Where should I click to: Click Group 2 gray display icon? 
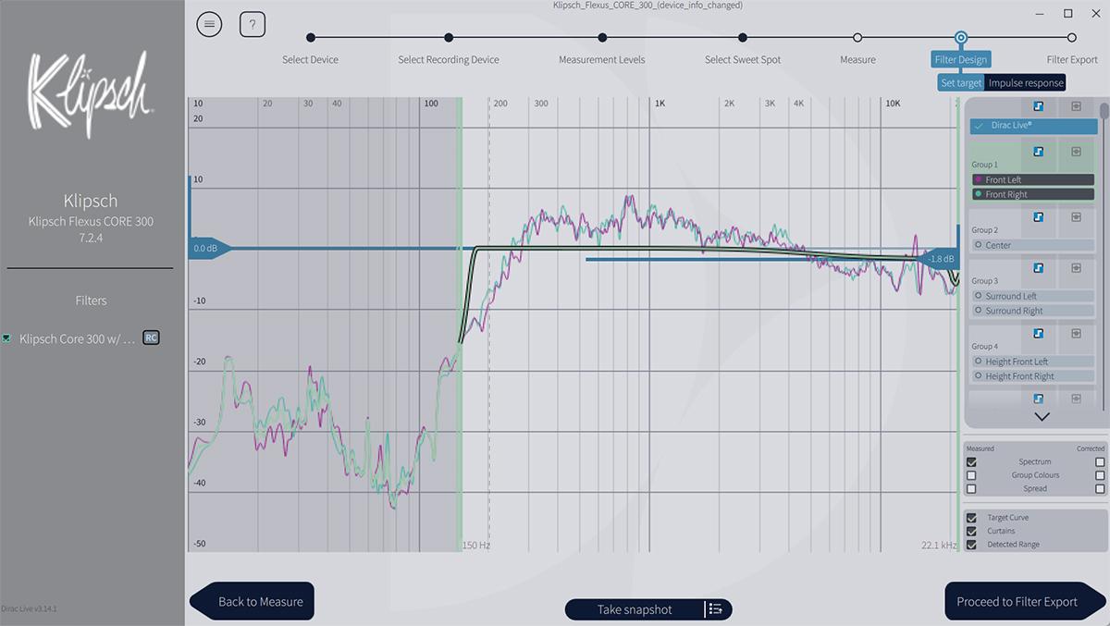pyautogui.click(x=1076, y=217)
